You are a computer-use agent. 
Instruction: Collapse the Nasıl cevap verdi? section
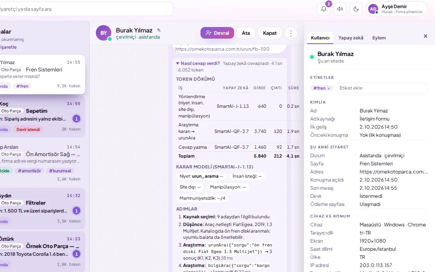[x=198, y=63]
